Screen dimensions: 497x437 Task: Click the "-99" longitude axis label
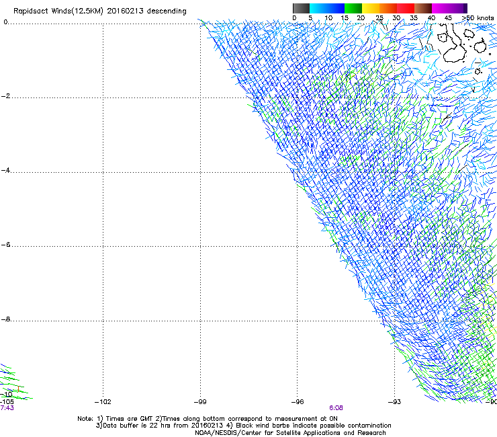pyautogui.click(x=200, y=402)
